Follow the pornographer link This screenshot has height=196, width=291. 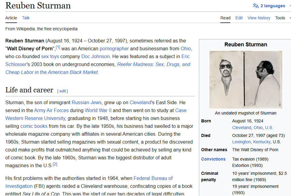(x=114, y=48)
